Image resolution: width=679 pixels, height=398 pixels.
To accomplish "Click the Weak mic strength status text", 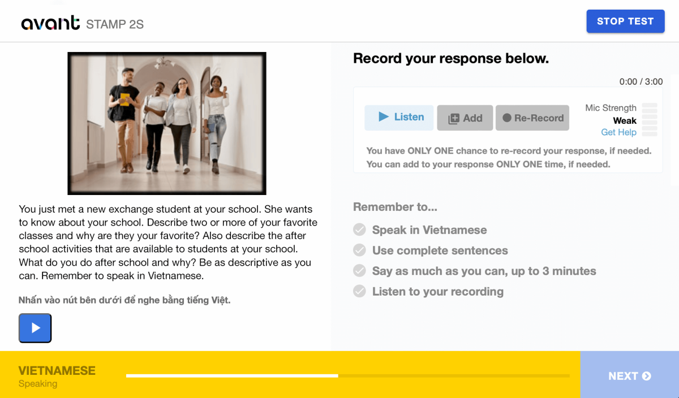I will [x=625, y=120].
